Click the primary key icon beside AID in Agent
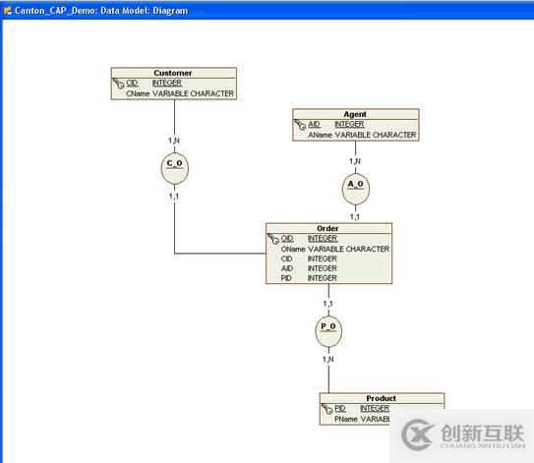The image size is (534, 463). click(300, 125)
